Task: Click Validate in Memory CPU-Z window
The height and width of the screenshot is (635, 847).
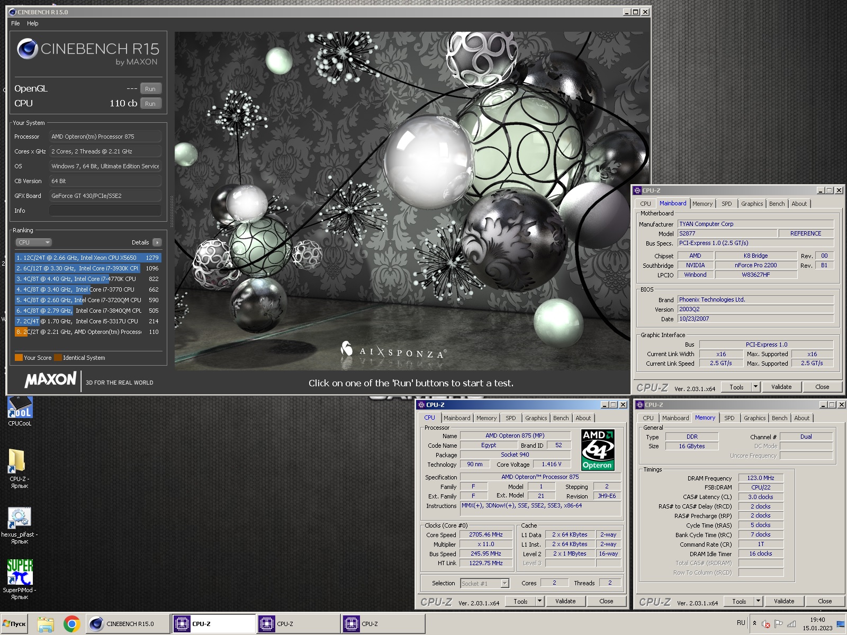Action: 784,601
